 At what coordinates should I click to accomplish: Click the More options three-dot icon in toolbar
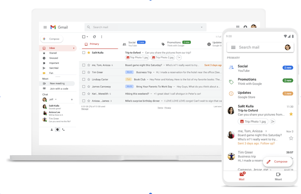(x=102, y=37)
